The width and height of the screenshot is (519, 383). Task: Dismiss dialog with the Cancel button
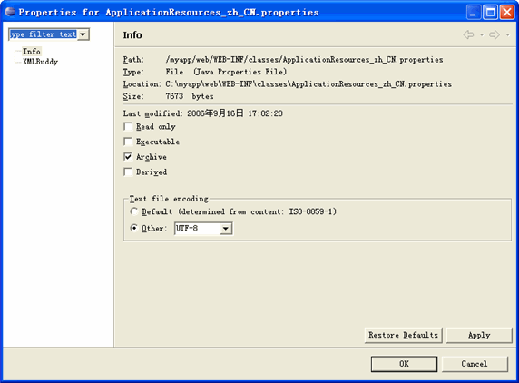(x=475, y=364)
